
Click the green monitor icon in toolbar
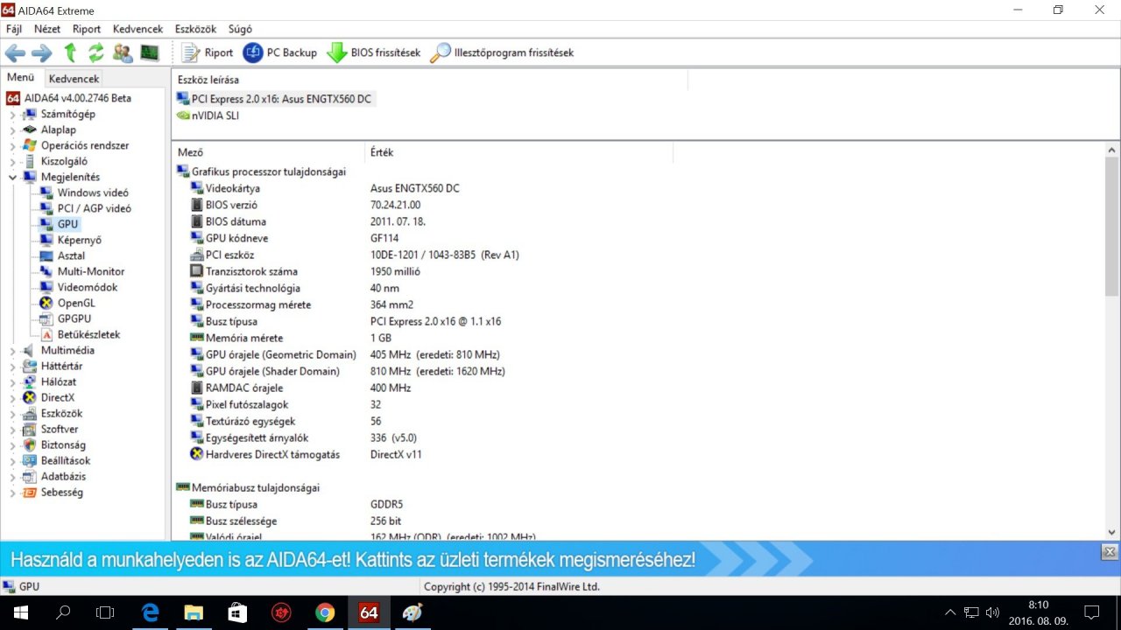click(150, 52)
